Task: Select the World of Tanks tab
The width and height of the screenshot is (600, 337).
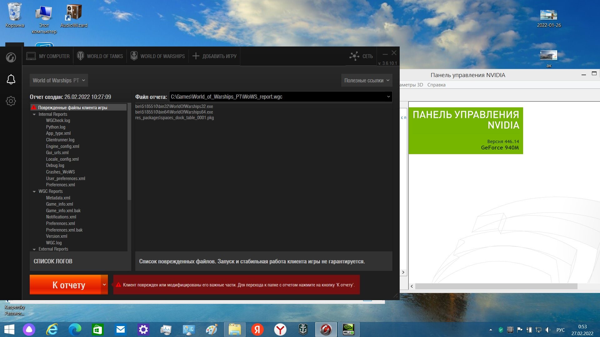Action: click(100, 56)
